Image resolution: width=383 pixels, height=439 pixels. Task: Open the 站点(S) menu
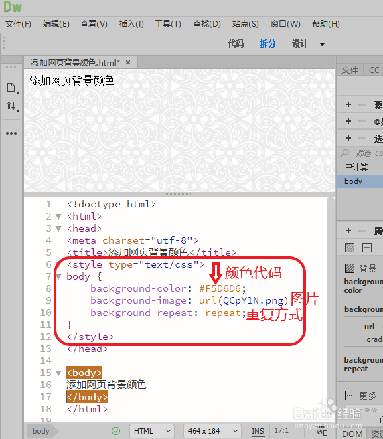246,24
